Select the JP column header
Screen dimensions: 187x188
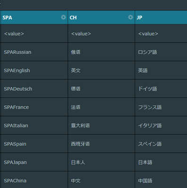click(161, 17)
